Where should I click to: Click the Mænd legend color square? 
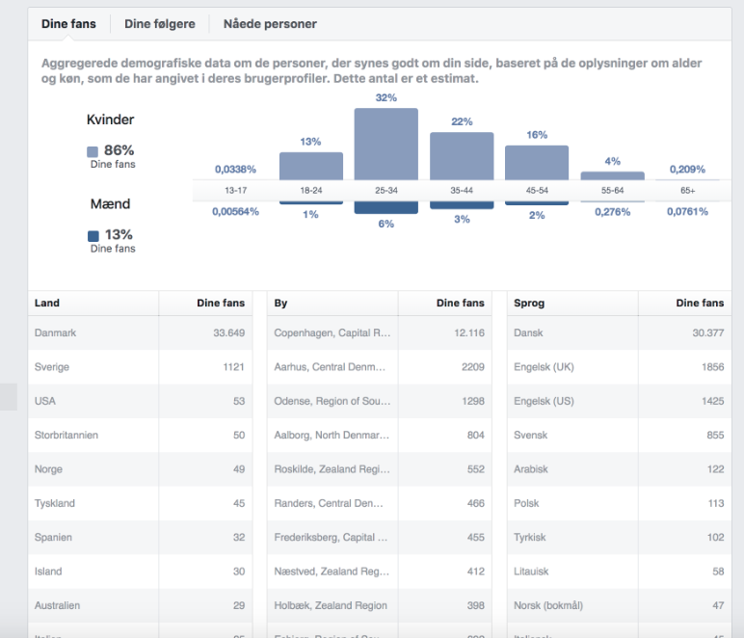pyautogui.click(x=93, y=236)
